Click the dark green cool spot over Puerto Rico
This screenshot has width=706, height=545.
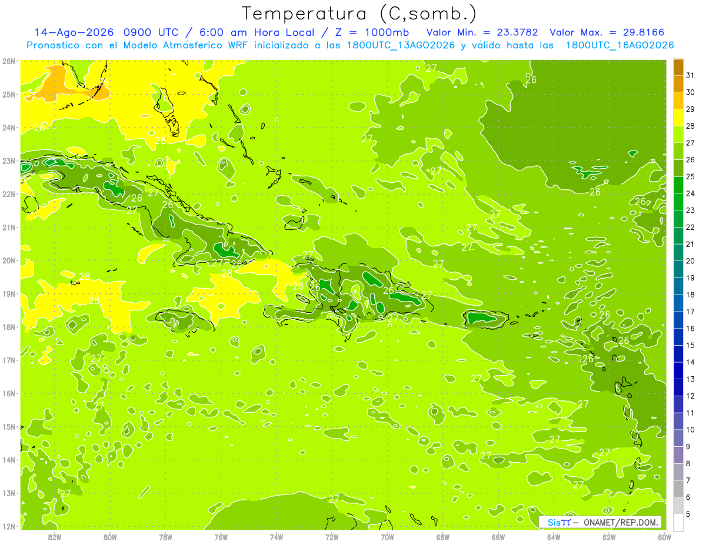click(x=482, y=318)
